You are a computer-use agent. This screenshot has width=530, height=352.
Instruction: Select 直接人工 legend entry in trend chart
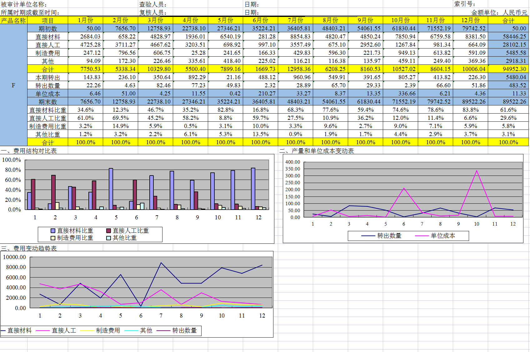pos(56,330)
